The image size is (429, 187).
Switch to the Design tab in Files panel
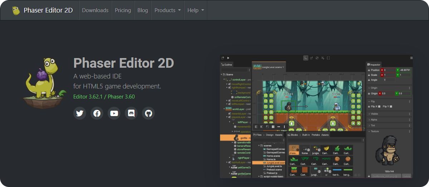tap(270, 135)
